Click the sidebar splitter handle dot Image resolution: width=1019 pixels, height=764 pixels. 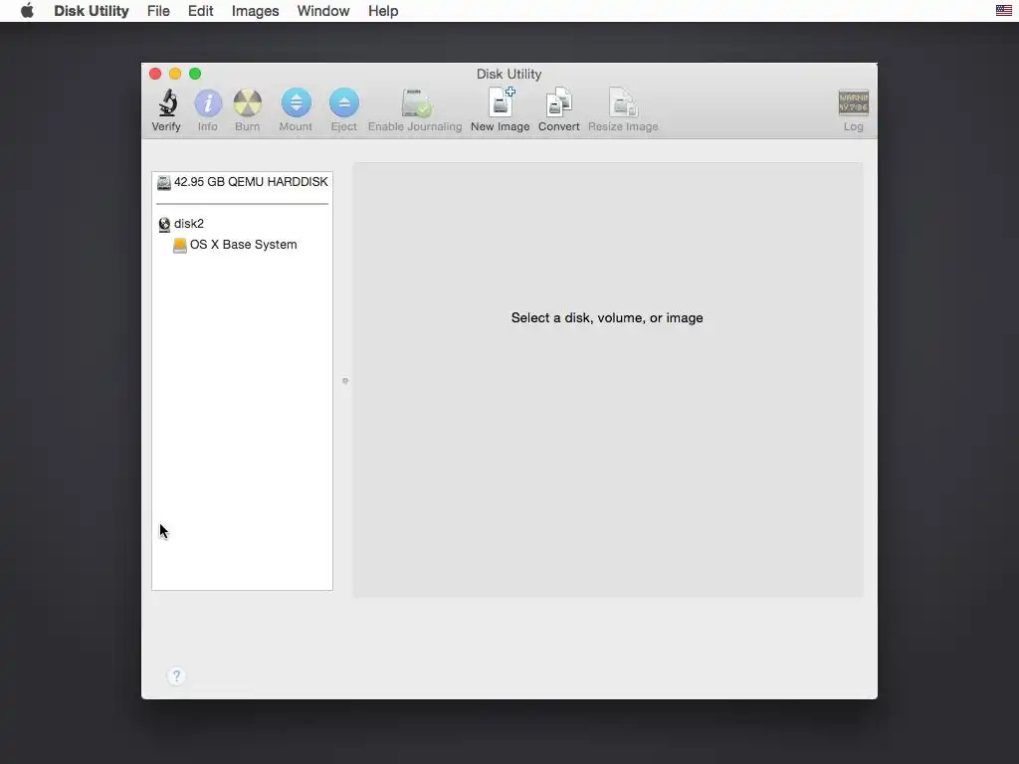pos(345,381)
